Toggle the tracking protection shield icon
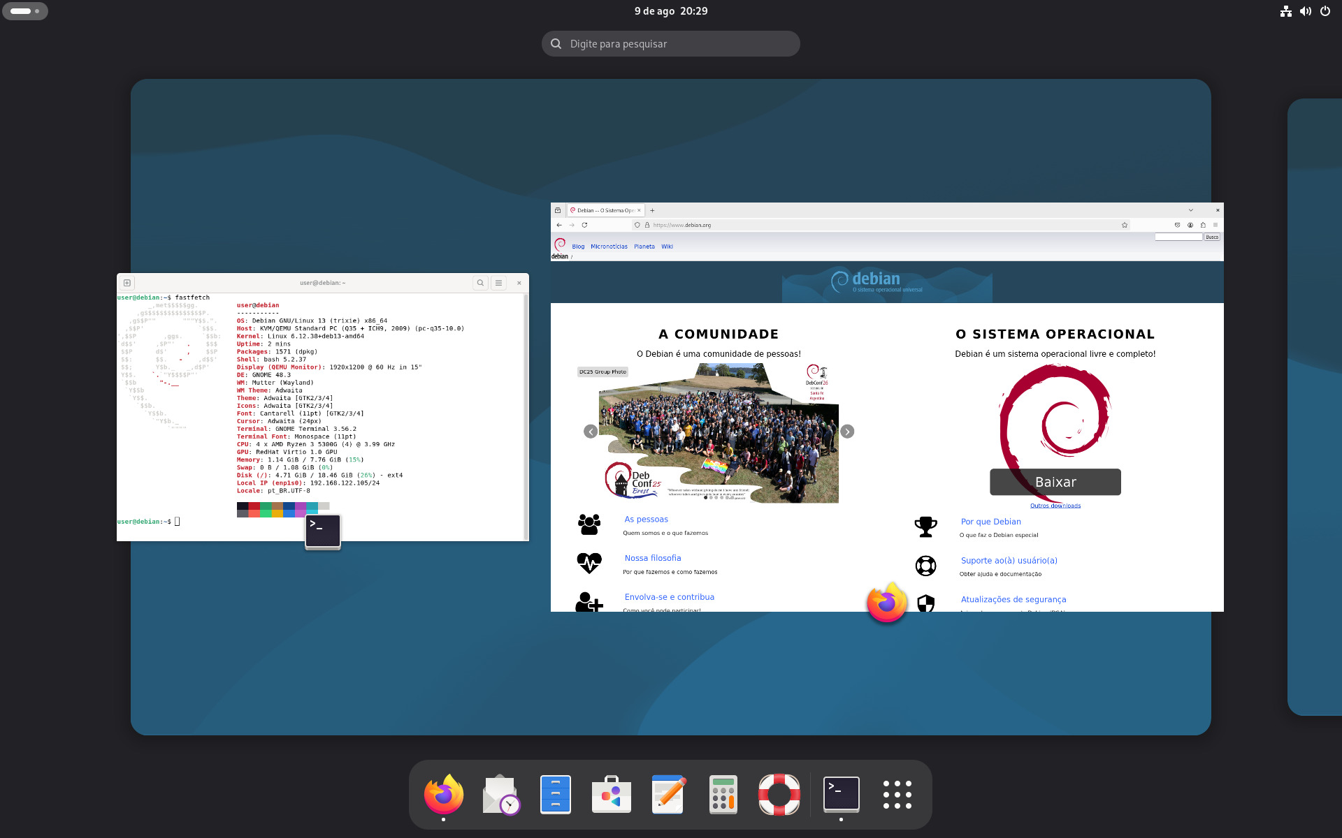Image resolution: width=1342 pixels, height=838 pixels. (636, 225)
